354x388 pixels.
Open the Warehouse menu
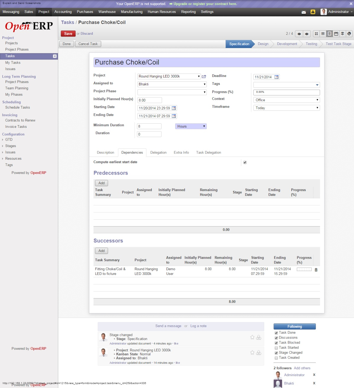tap(107, 12)
